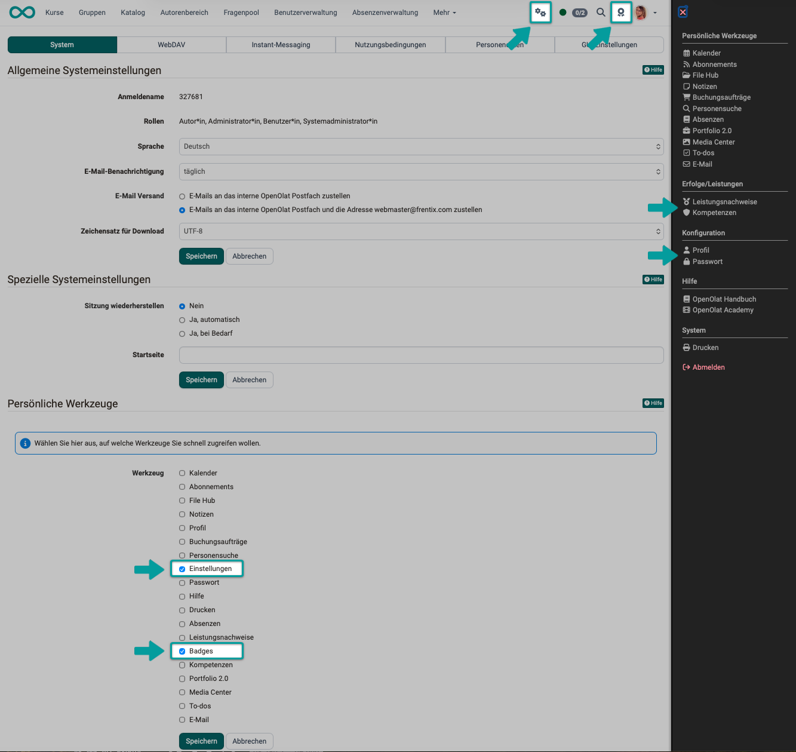Cancel Persönliche Werkzeuge with Abbrechen
This screenshot has height=752, width=796.
pyautogui.click(x=250, y=741)
